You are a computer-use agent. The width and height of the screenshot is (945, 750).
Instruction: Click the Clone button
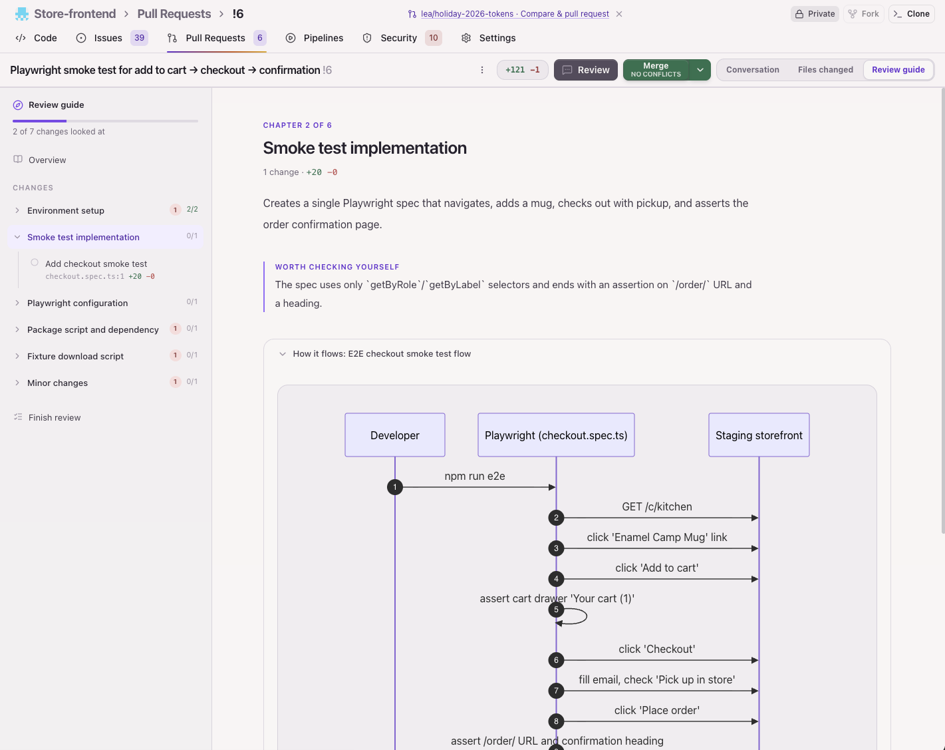tap(912, 14)
